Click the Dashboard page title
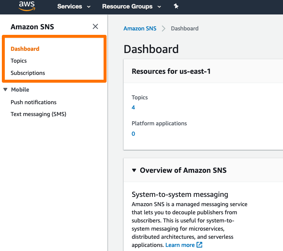 151,49
